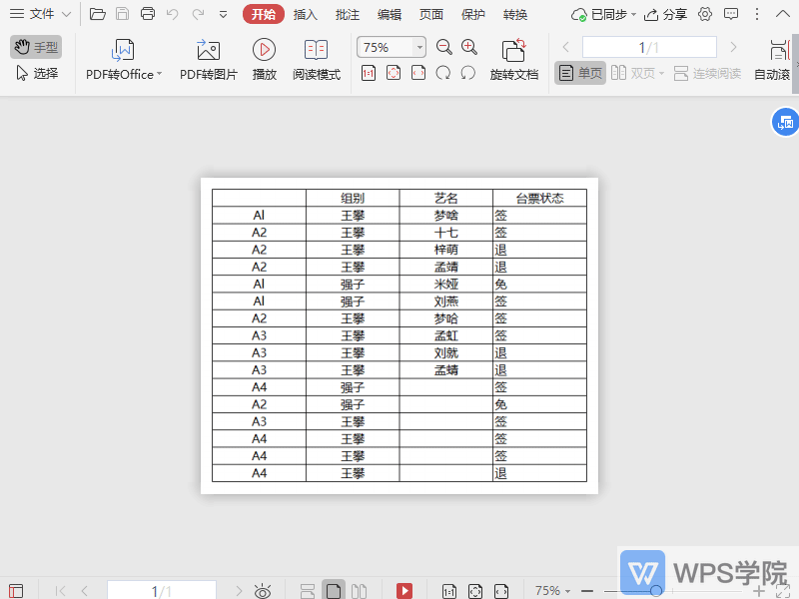Click the status bar zoom out minus
The height and width of the screenshot is (599, 799).
tap(587, 591)
